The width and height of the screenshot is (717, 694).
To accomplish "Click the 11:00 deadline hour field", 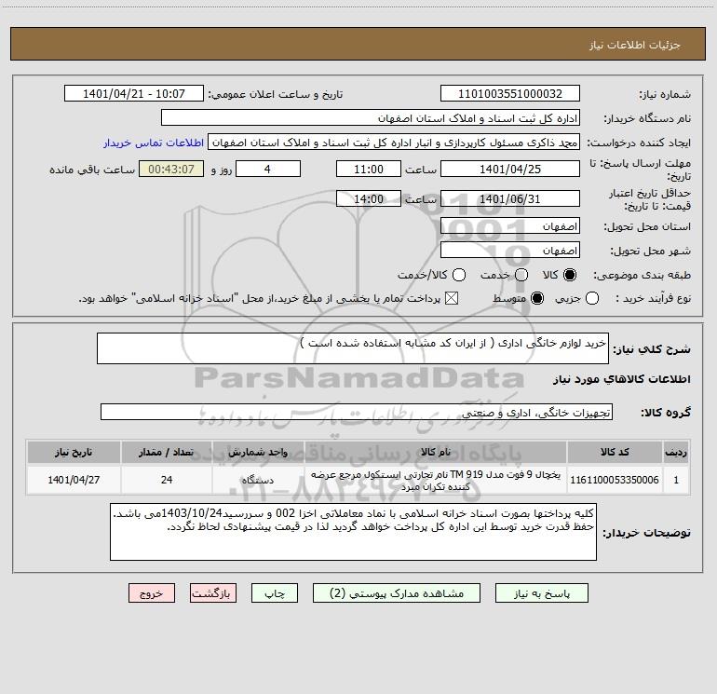I will coord(369,169).
